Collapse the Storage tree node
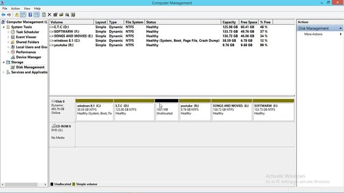 (4, 62)
